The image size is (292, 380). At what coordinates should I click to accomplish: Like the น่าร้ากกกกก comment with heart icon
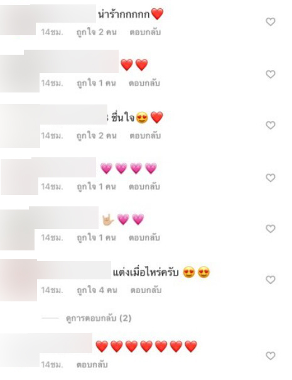point(271,22)
